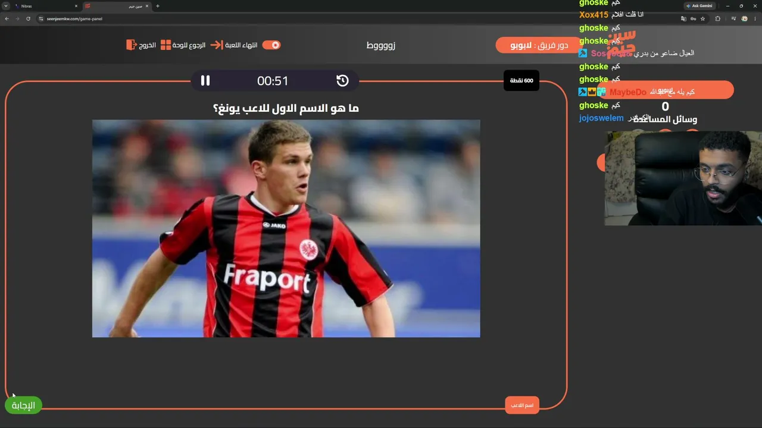This screenshot has width=762, height=428.
Task: Go back to the previous page
Action: (x=7, y=18)
